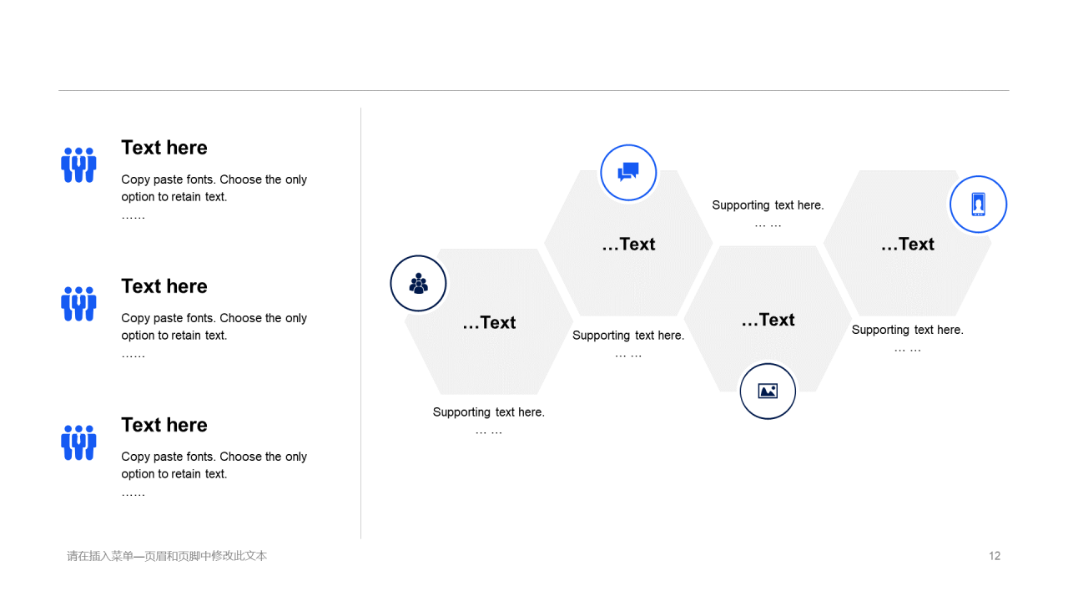
Task: Select the mobile phone circle icon
Action: pos(978,205)
